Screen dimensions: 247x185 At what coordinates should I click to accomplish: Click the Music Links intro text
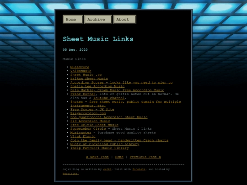[74, 59]
